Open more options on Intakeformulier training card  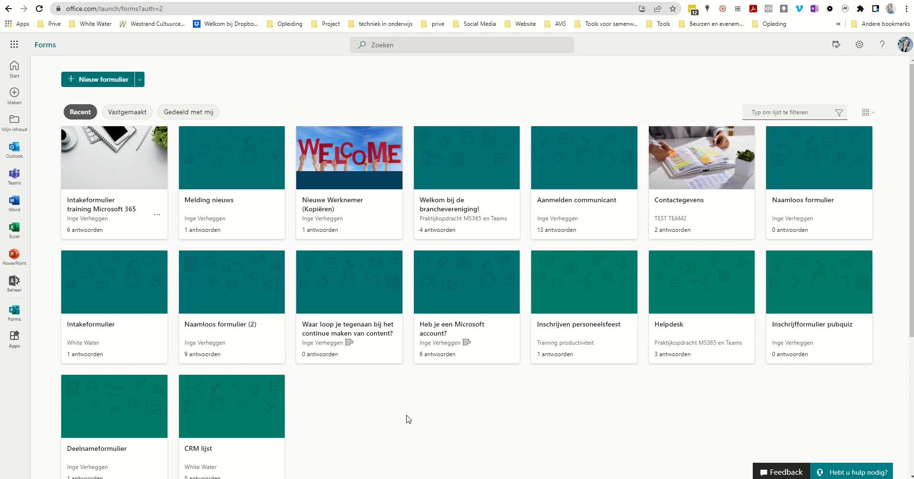[x=157, y=215]
